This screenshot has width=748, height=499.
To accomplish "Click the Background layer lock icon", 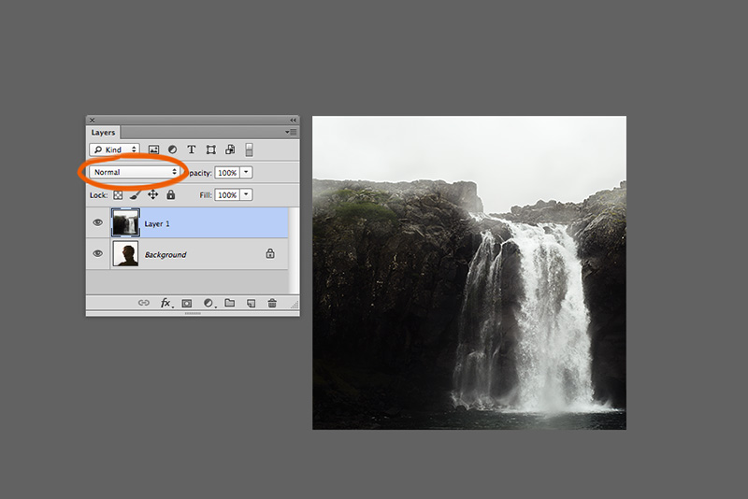I will pos(270,253).
